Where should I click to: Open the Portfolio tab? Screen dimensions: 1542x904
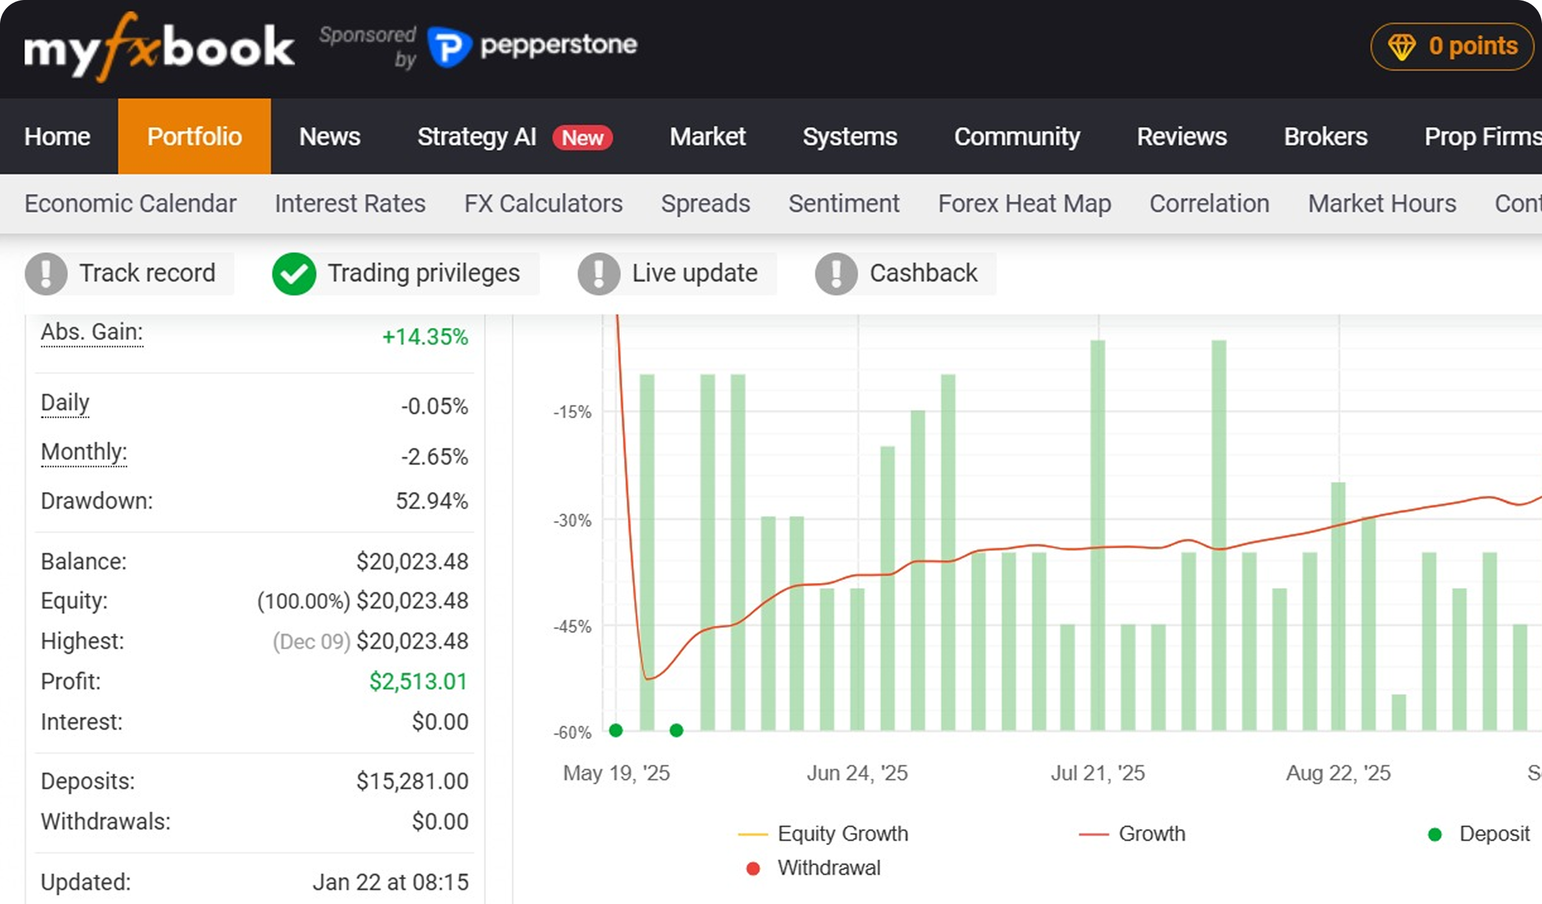[x=194, y=136]
